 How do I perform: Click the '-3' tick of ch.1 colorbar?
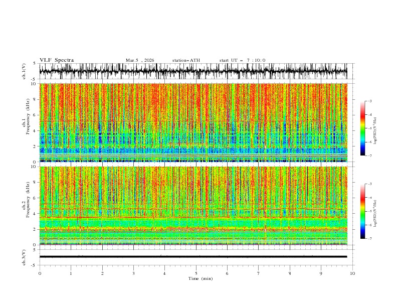click(x=370, y=101)
